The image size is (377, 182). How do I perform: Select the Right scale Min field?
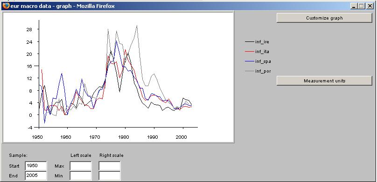click(109, 175)
